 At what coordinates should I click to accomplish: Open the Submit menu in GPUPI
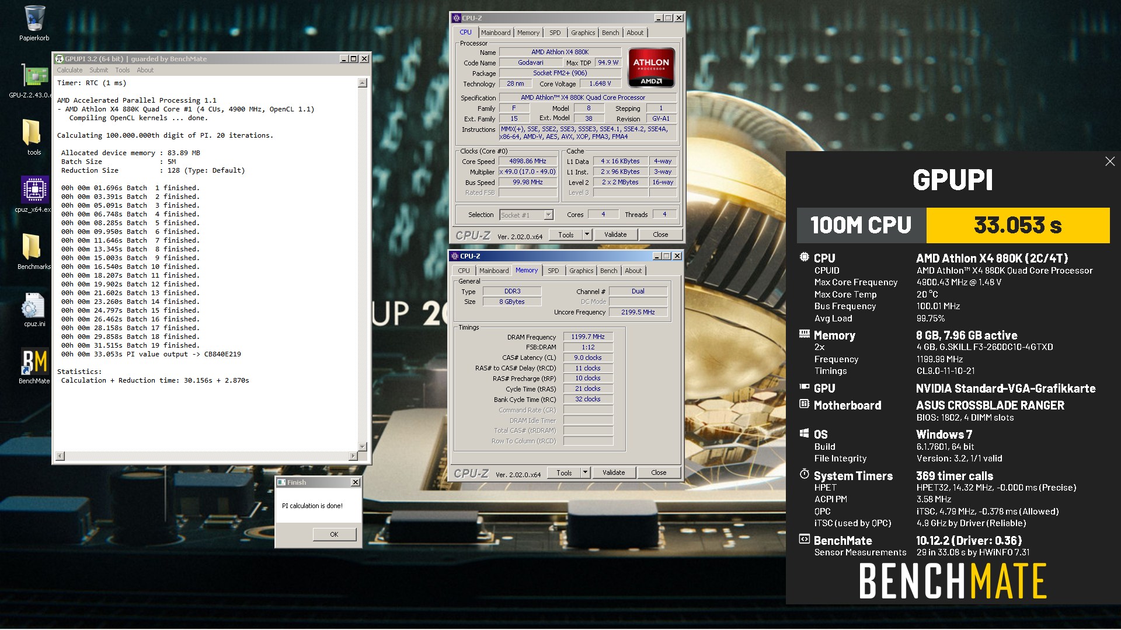point(99,70)
